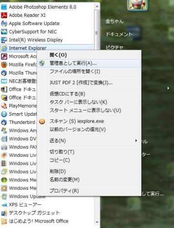This screenshot has height=228, width=174.
Task: Click the Windows DVD Maker icon
Action: tap(4, 139)
